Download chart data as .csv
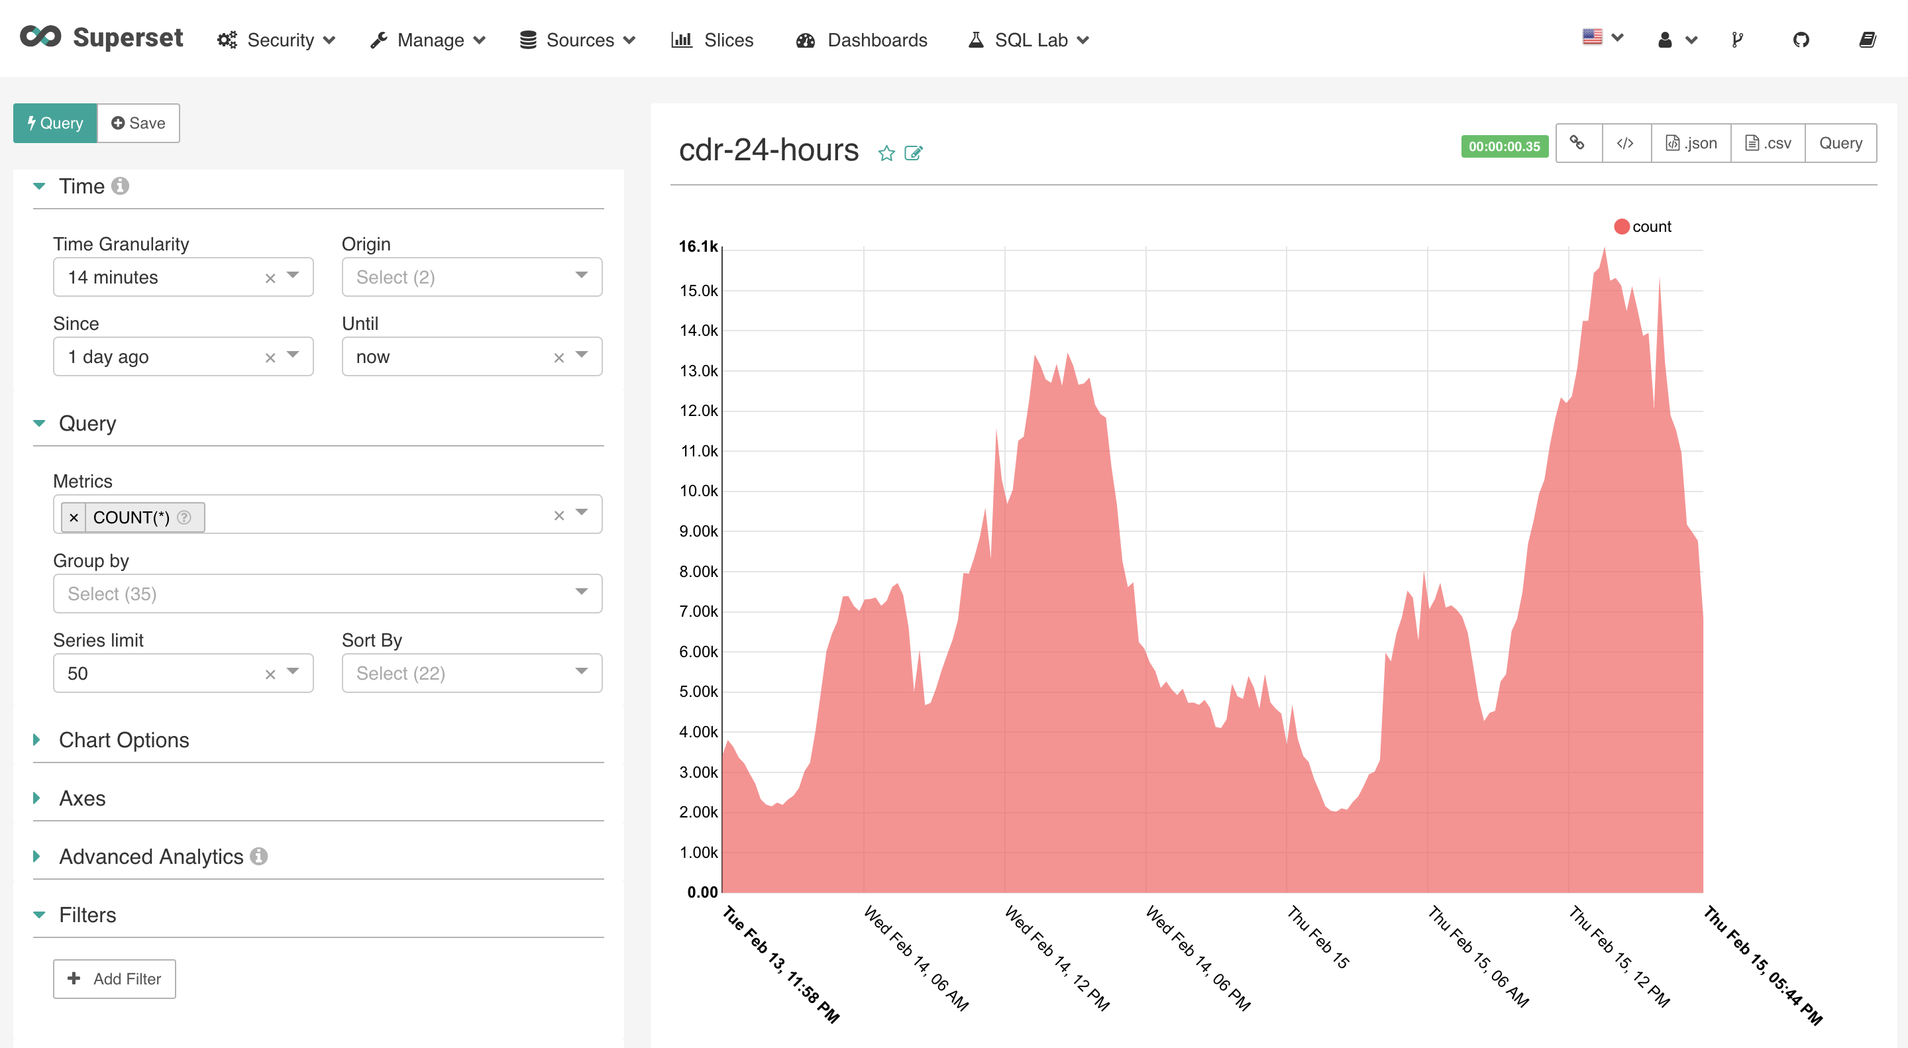Viewport: 1908px width, 1048px height. click(x=1768, y=143)
